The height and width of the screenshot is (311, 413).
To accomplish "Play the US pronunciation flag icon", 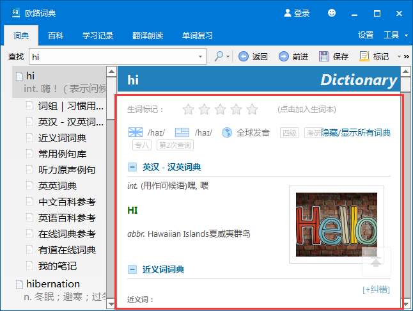I will pos(183,132).
